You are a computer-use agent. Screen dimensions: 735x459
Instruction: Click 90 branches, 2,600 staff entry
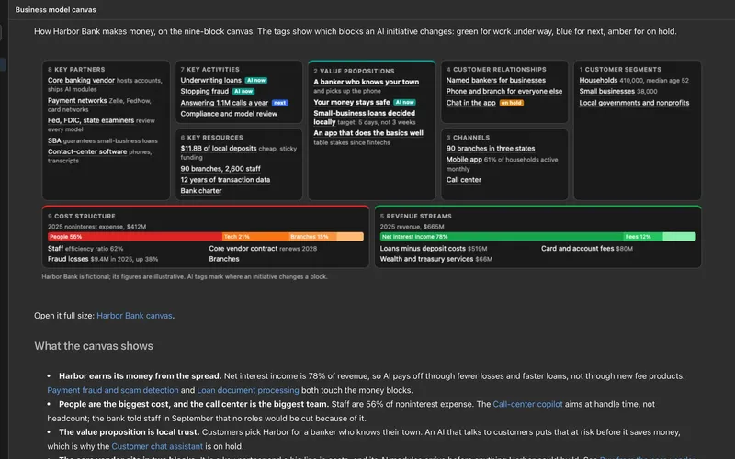pyautogui.click(x=220, y=169)
